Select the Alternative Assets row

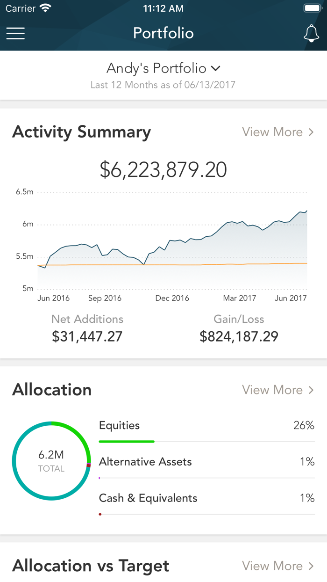[x=206, y=461]
